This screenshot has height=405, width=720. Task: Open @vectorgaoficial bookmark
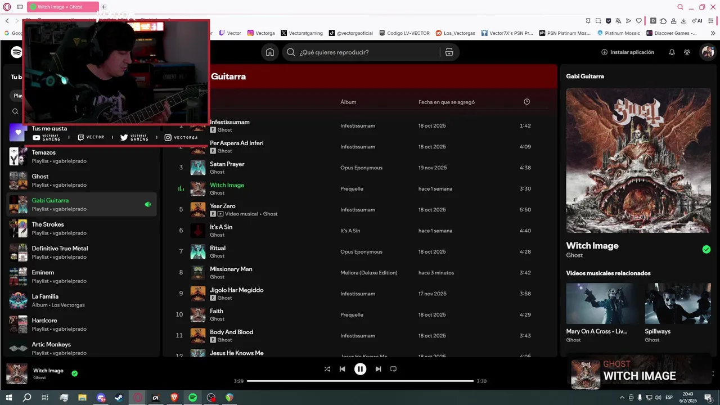click(x=351, y=33)
